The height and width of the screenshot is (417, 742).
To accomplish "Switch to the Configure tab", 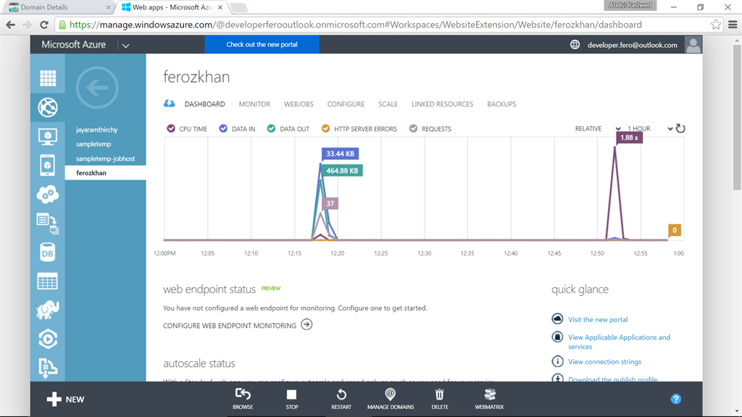I will coord(346,104).
